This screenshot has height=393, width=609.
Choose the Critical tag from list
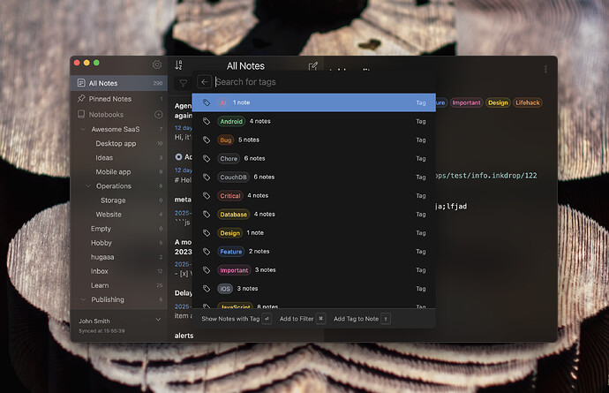(314, 195)
